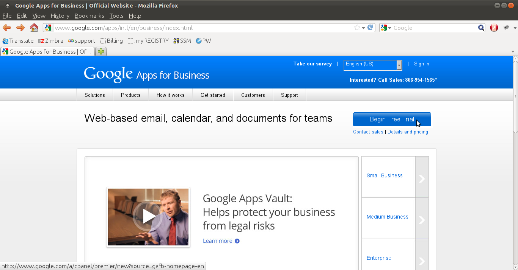This screenshot has width=518, height=270.
Task: Click the window menu dot in title bar
Action: tap(7, 6)
